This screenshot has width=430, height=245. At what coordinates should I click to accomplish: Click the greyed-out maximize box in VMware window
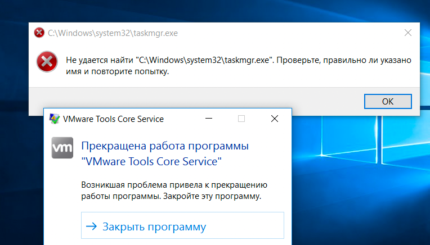click(x=241, y=119)
